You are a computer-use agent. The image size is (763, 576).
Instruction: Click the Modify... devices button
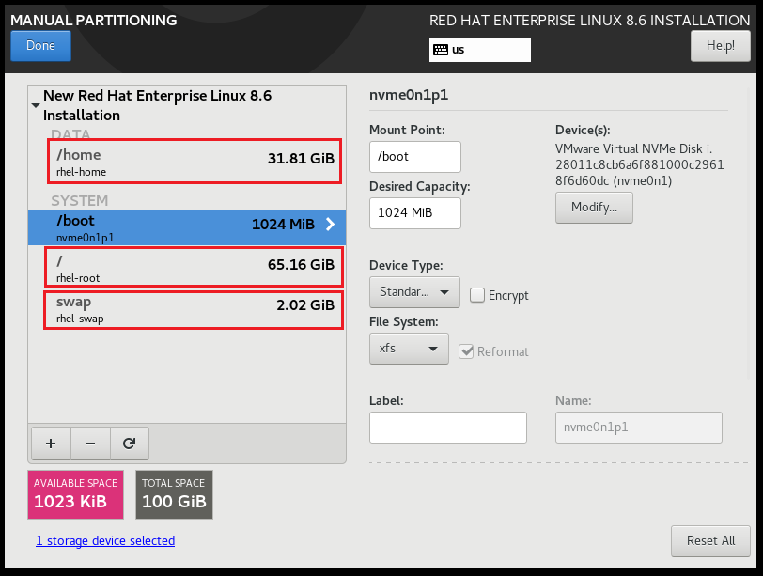click(594, 208)
